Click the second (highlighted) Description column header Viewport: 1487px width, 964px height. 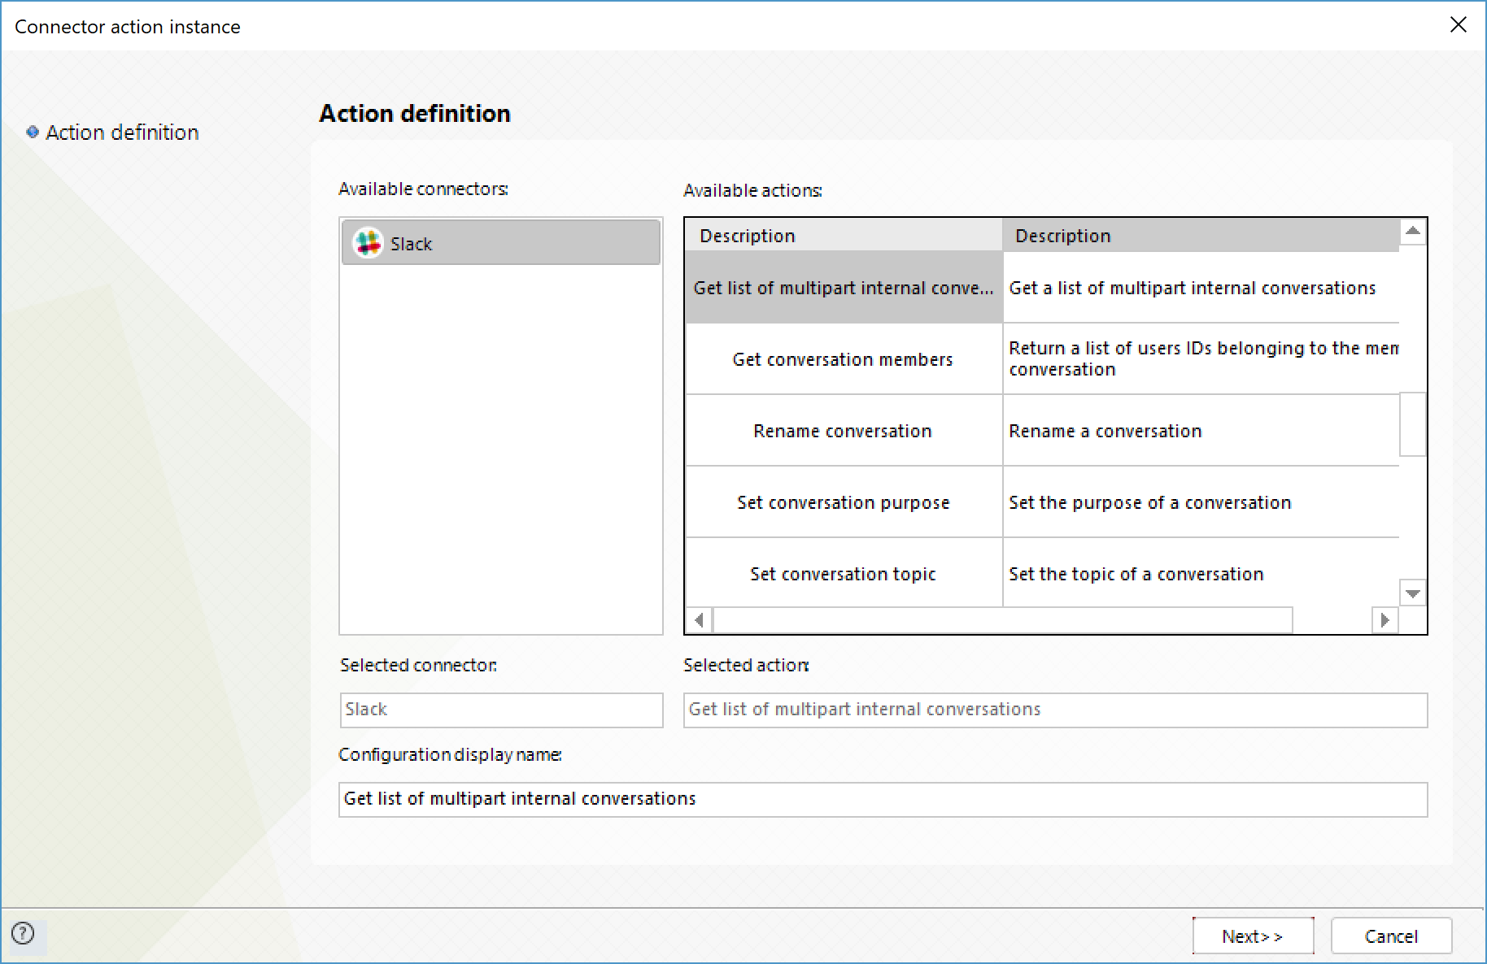1201,236
